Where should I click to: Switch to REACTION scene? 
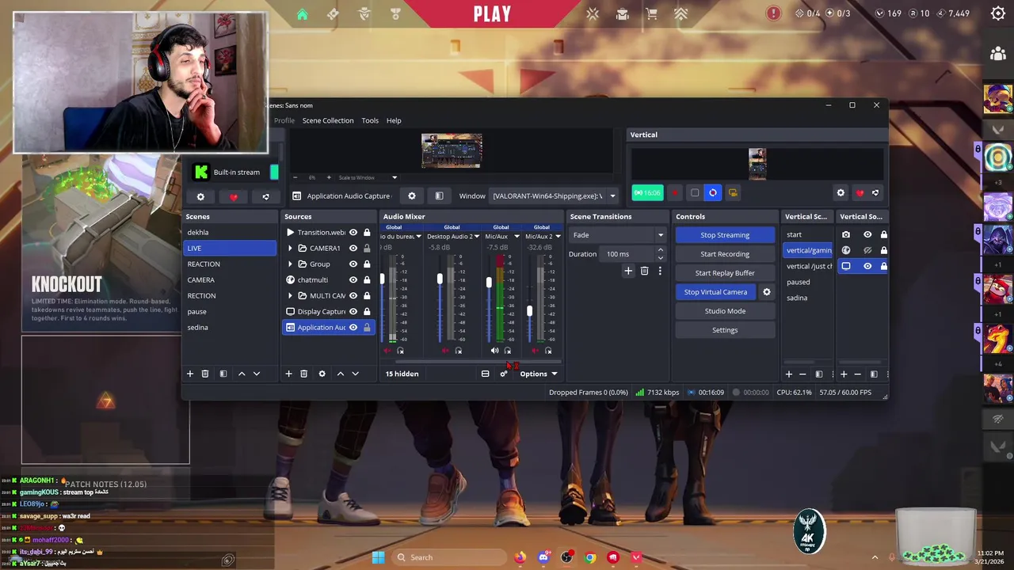tap(230, 264)
